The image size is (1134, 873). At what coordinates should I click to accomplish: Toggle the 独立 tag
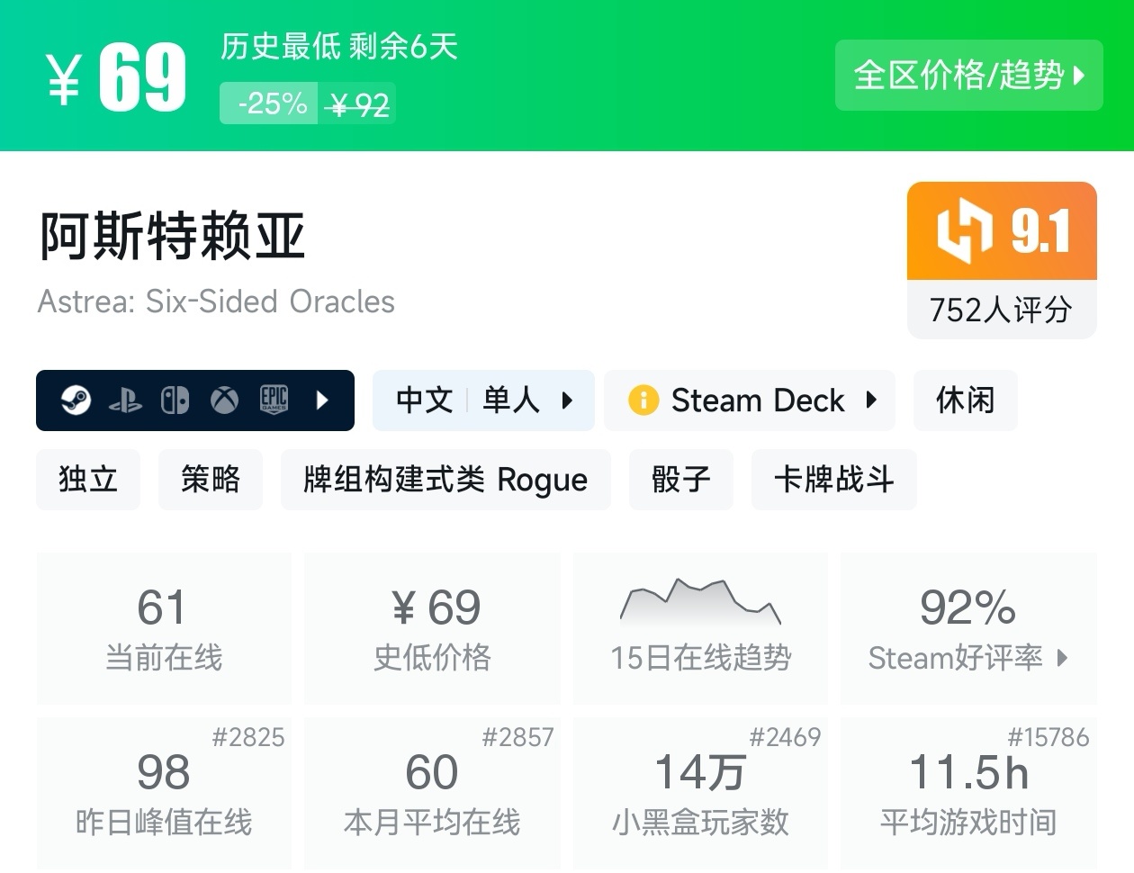click(88, 480)
